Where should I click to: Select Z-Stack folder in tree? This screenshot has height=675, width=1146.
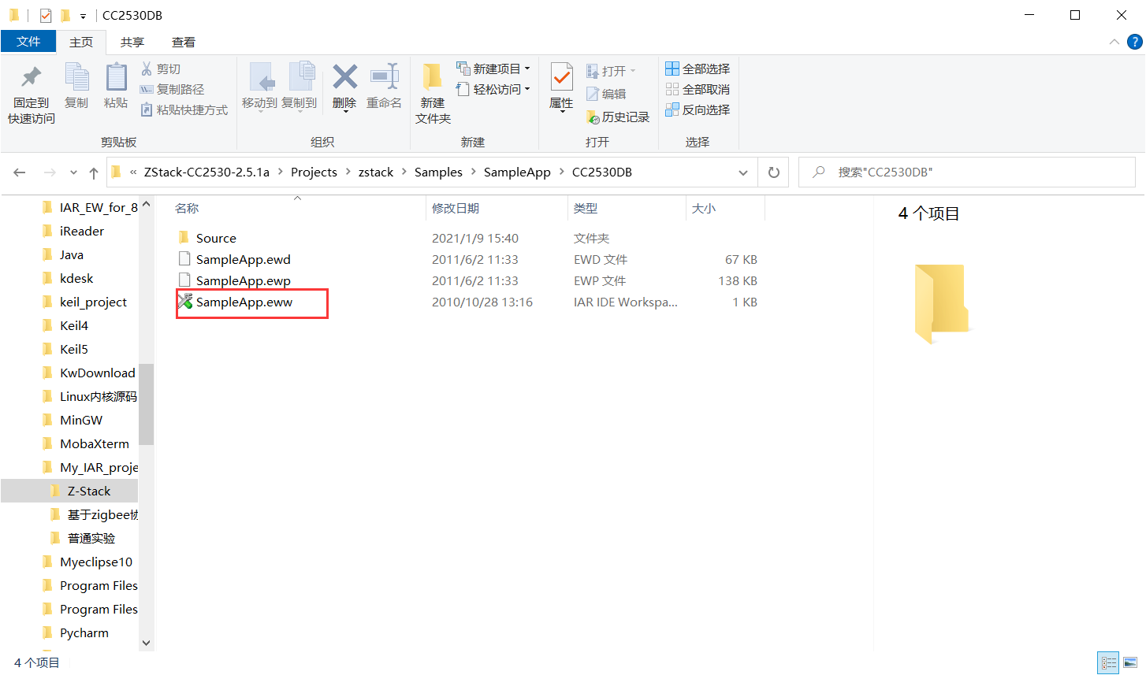click(x=88, y=491)
